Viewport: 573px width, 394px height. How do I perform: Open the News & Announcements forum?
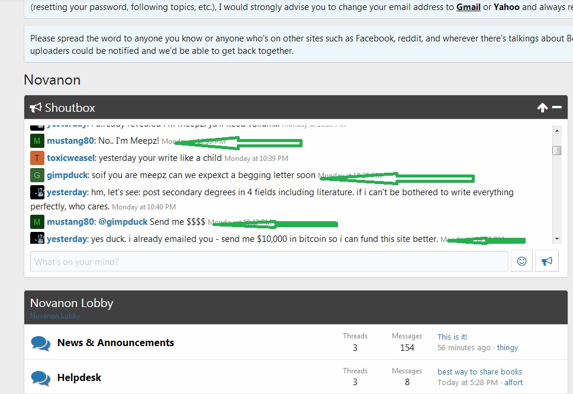pos(115,343)
